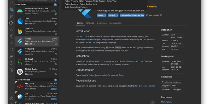The width and height of the screenshot is (209, 104).
Task: Open searching within VS Code link
Action: [x=132, y=61]
